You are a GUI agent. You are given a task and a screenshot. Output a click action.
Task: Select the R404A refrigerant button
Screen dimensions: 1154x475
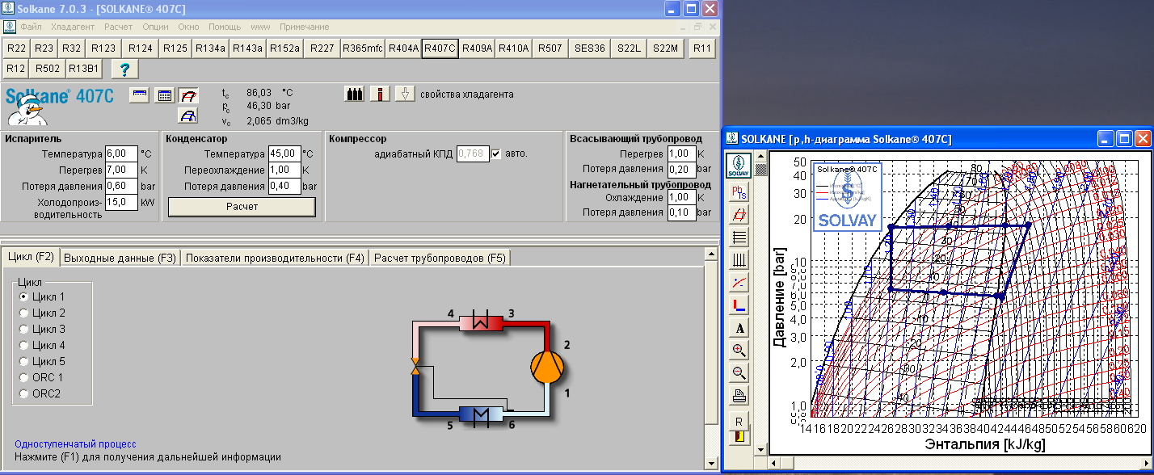click(403, 48)
